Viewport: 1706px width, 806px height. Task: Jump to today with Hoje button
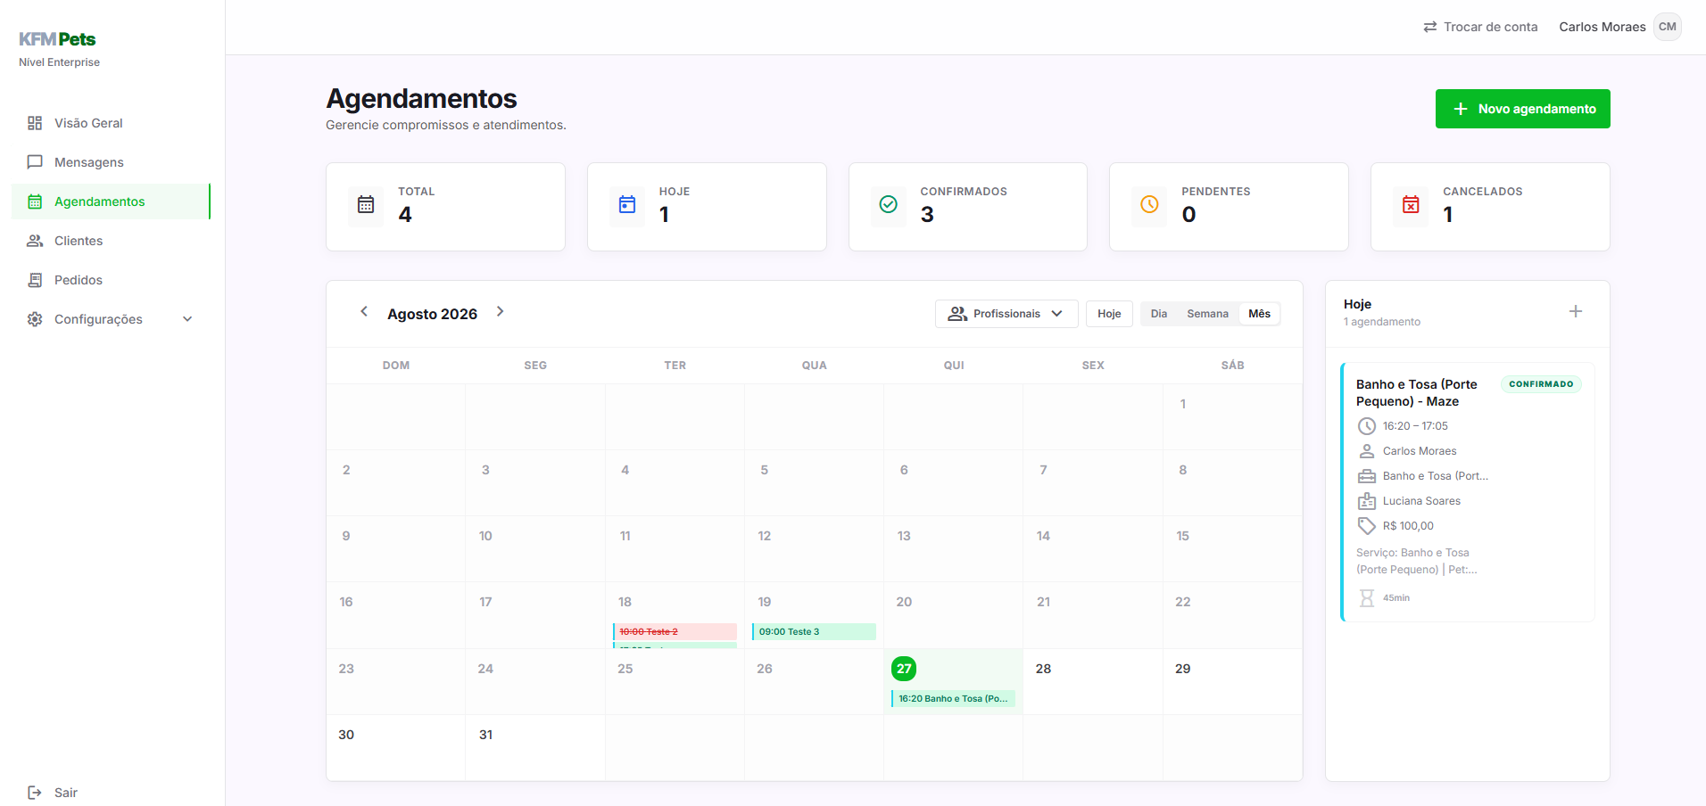(1109, 314)
